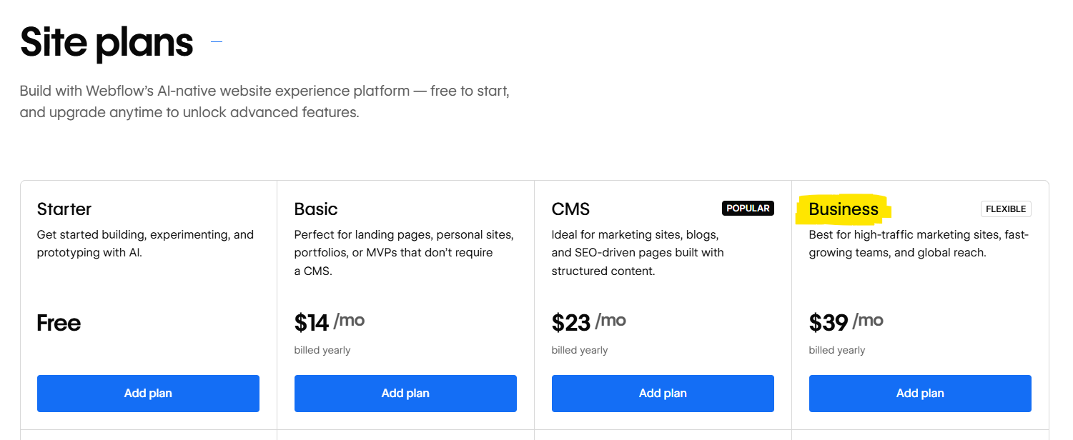Select the Basic plan title
1073x440 pixels.
315,209
